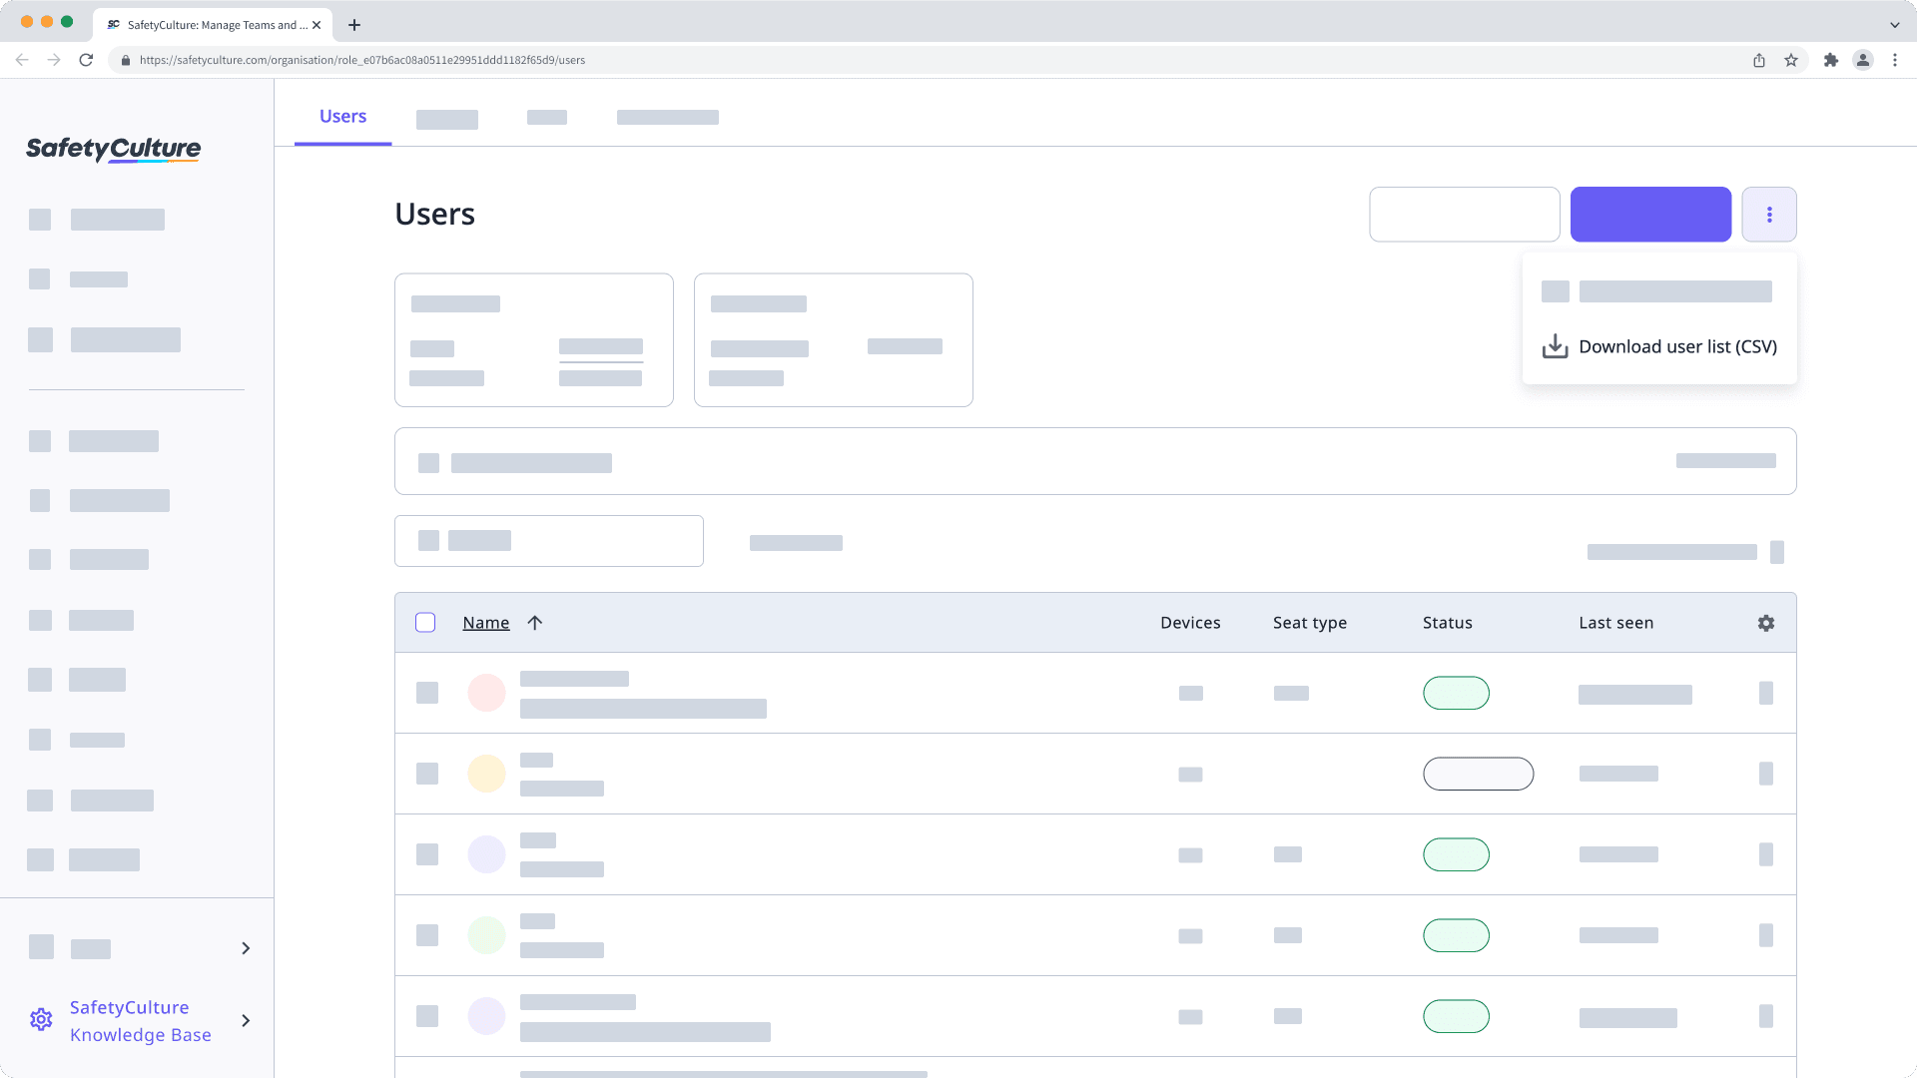Click inside the search field above the table

tap(1465, 214)
